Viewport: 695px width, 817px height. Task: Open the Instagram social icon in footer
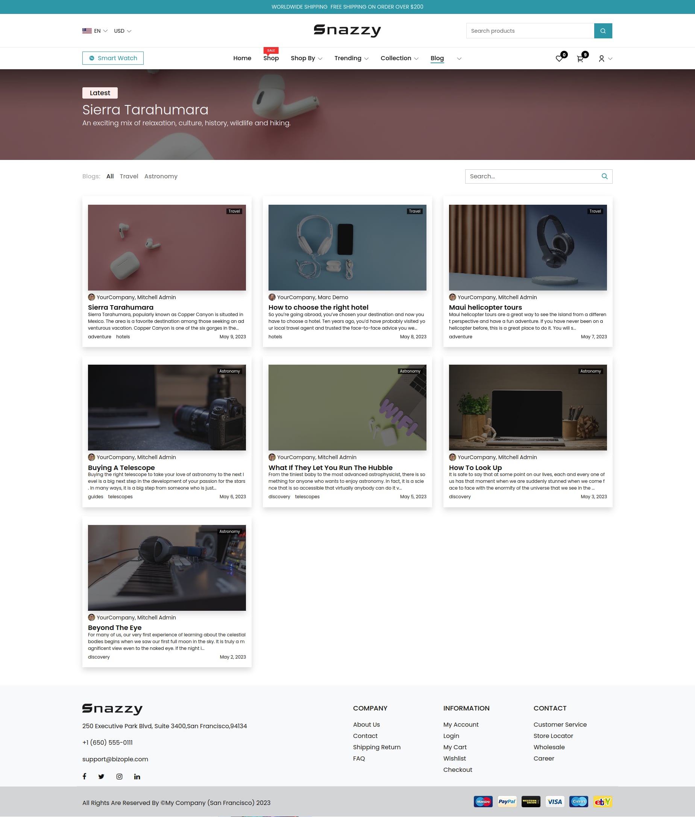pyautogui.click(x=119, y=776)
